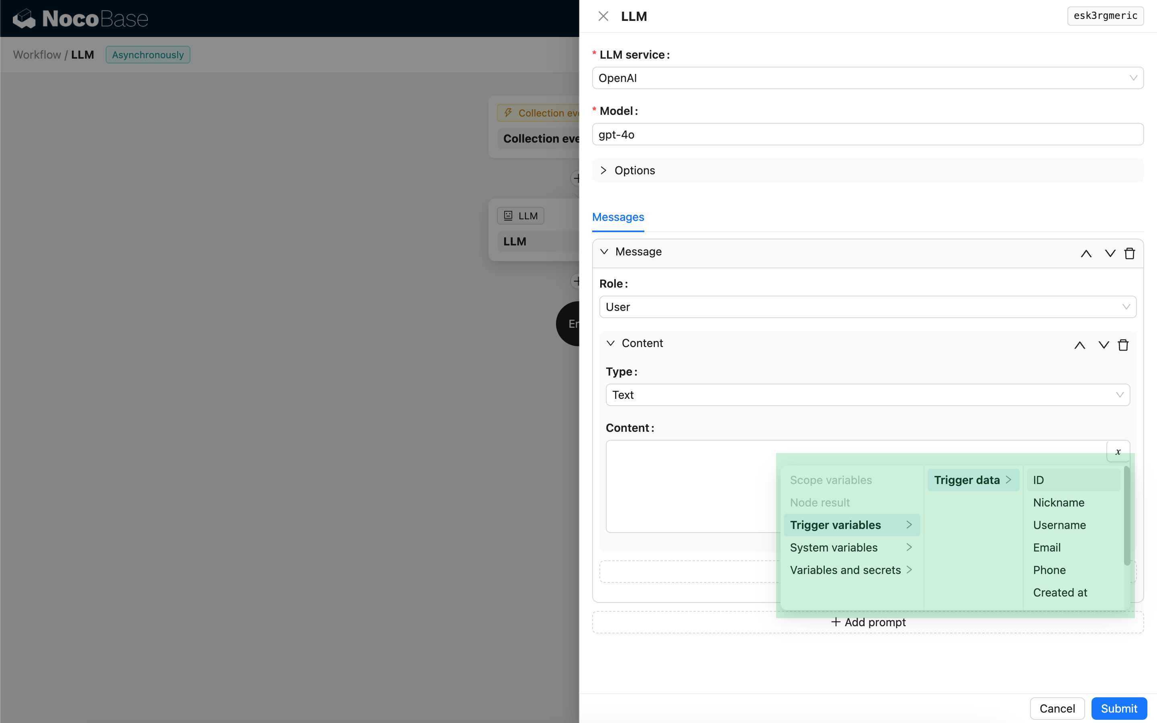Screen dimensions: 1157x723
Task: Open the Role dropdown showing User
Action: tap(867, 307)
